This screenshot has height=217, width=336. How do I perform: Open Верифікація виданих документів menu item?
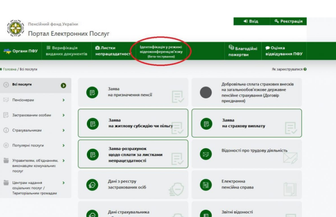(67, 51)
